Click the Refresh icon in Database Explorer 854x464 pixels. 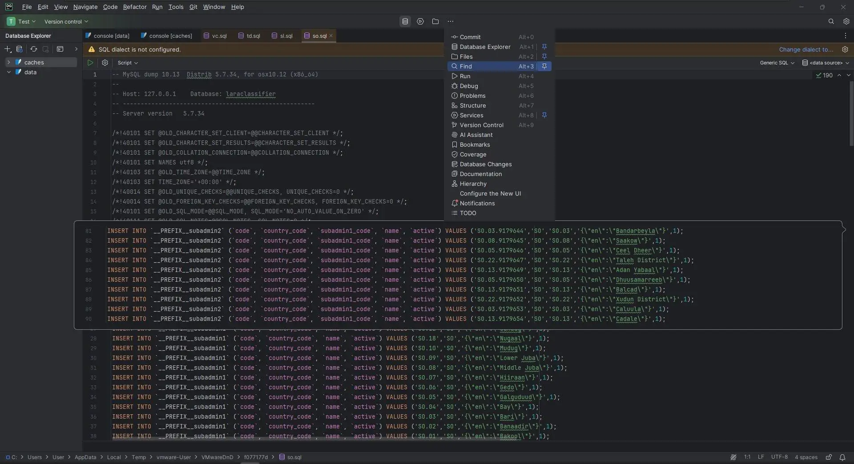coord(33,49)
